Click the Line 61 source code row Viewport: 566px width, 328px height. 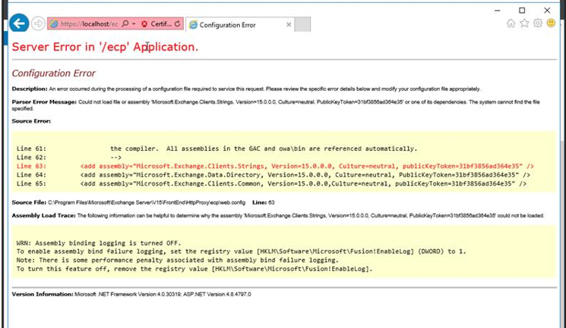[x=217, y=148]
